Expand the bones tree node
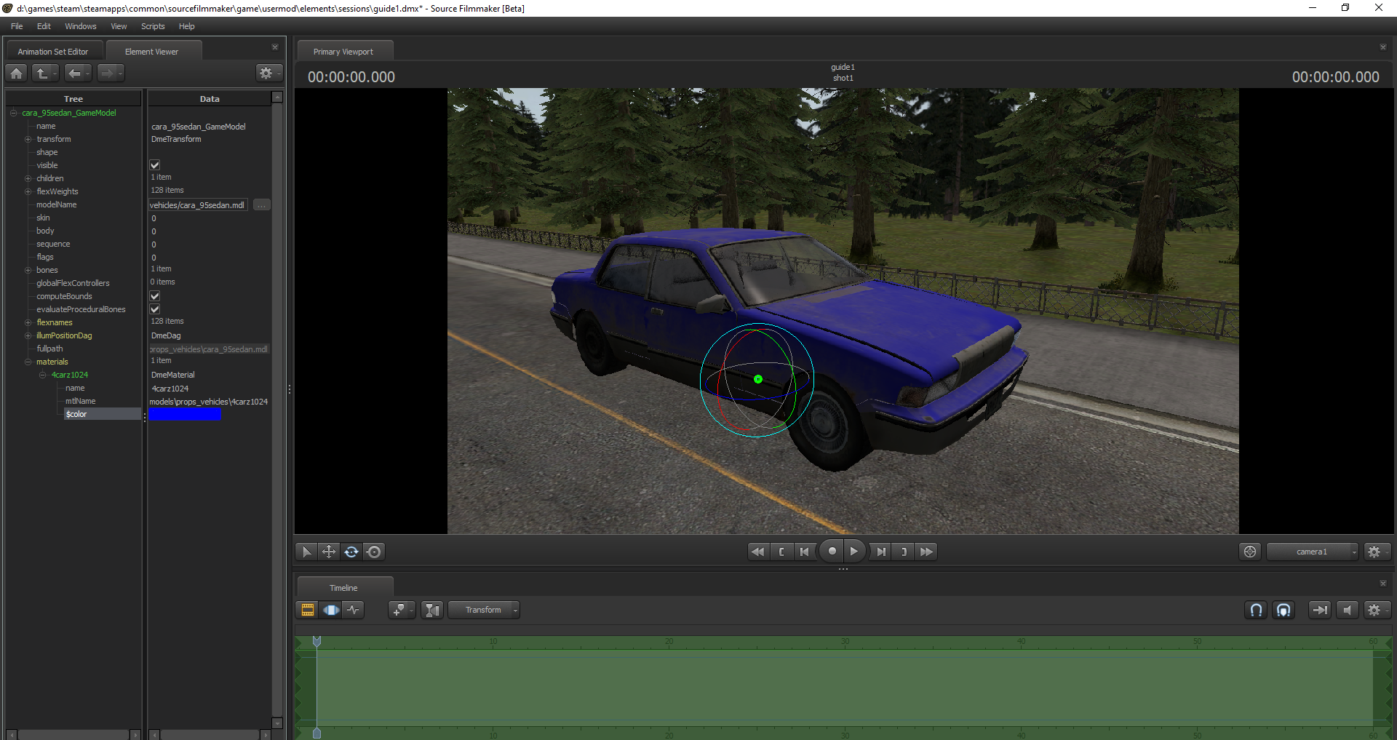1397x740 pixels. [x=28, y=270]
